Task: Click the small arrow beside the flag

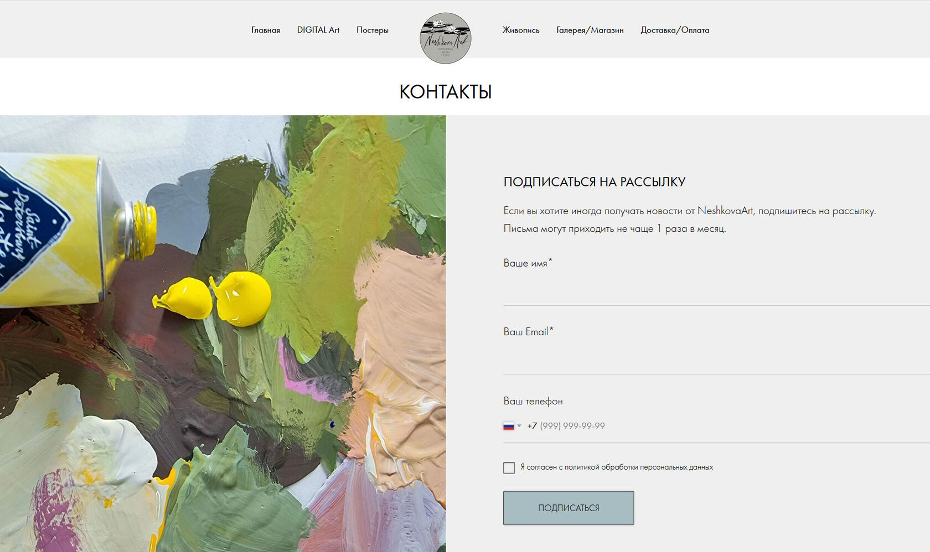Action: 519,426
